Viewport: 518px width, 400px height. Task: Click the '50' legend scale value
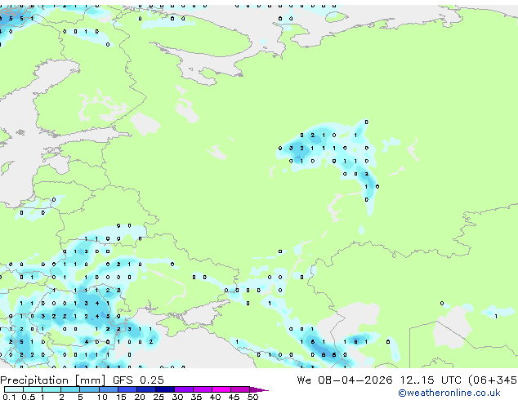coord(253,397)
